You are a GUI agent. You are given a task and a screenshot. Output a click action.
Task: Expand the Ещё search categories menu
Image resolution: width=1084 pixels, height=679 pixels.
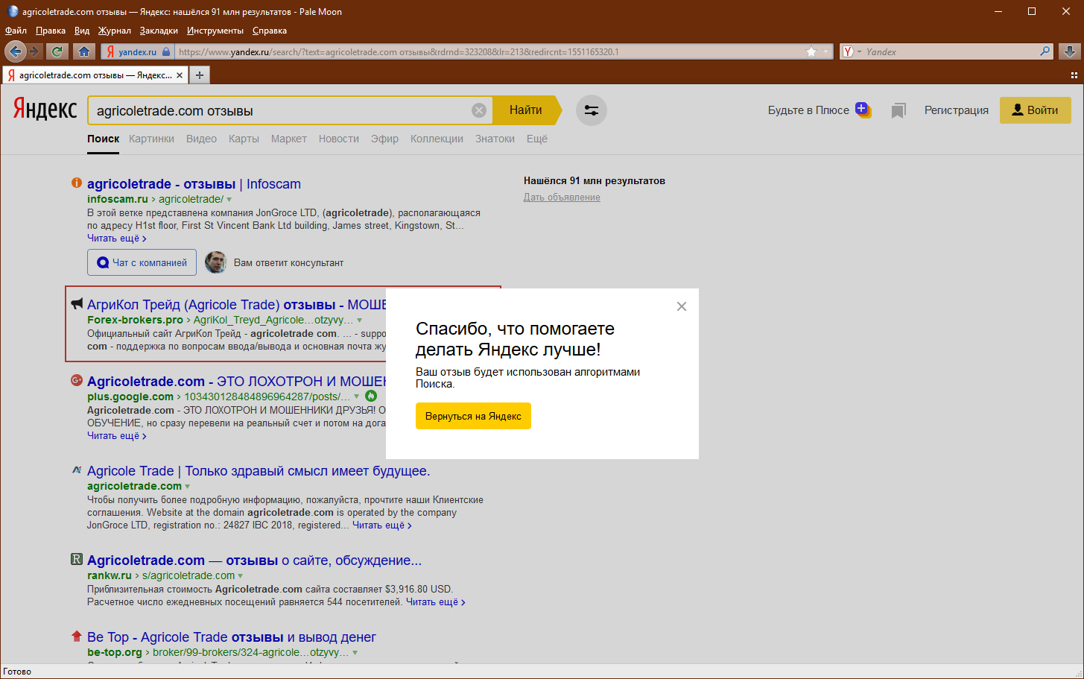(x=537, y=139)
